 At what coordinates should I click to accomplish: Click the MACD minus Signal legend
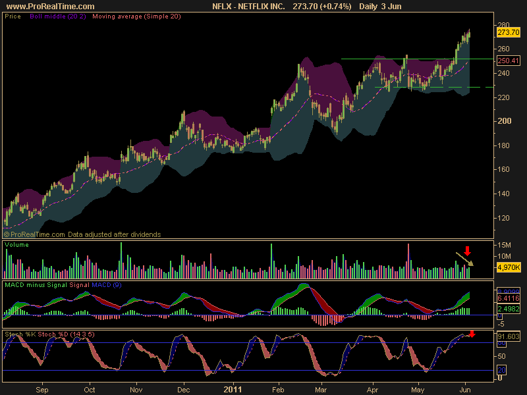pyautogui.click(x=36, y=285)
